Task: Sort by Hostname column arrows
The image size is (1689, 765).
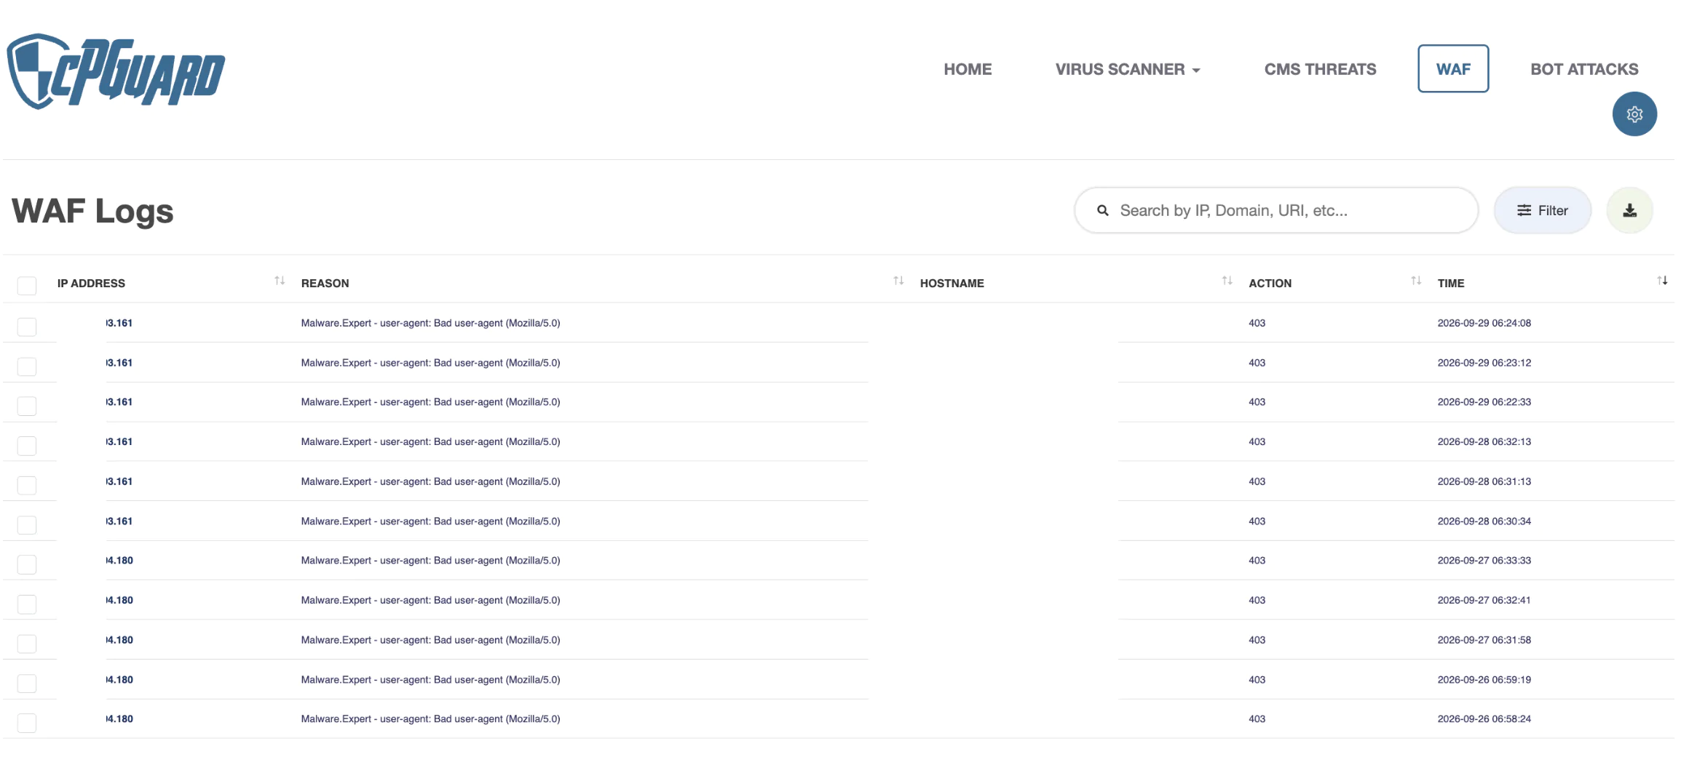Action: (x=1227, y=281)
